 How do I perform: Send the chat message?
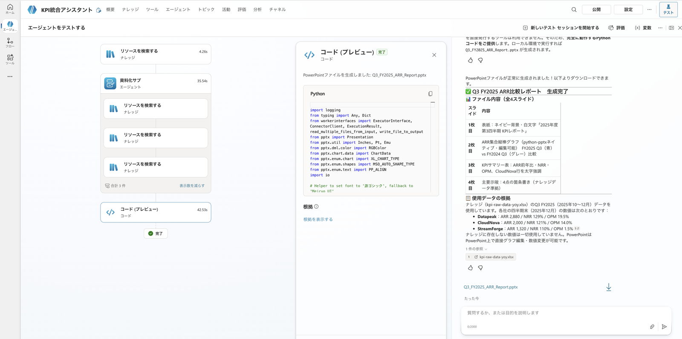tap(664, 327)
